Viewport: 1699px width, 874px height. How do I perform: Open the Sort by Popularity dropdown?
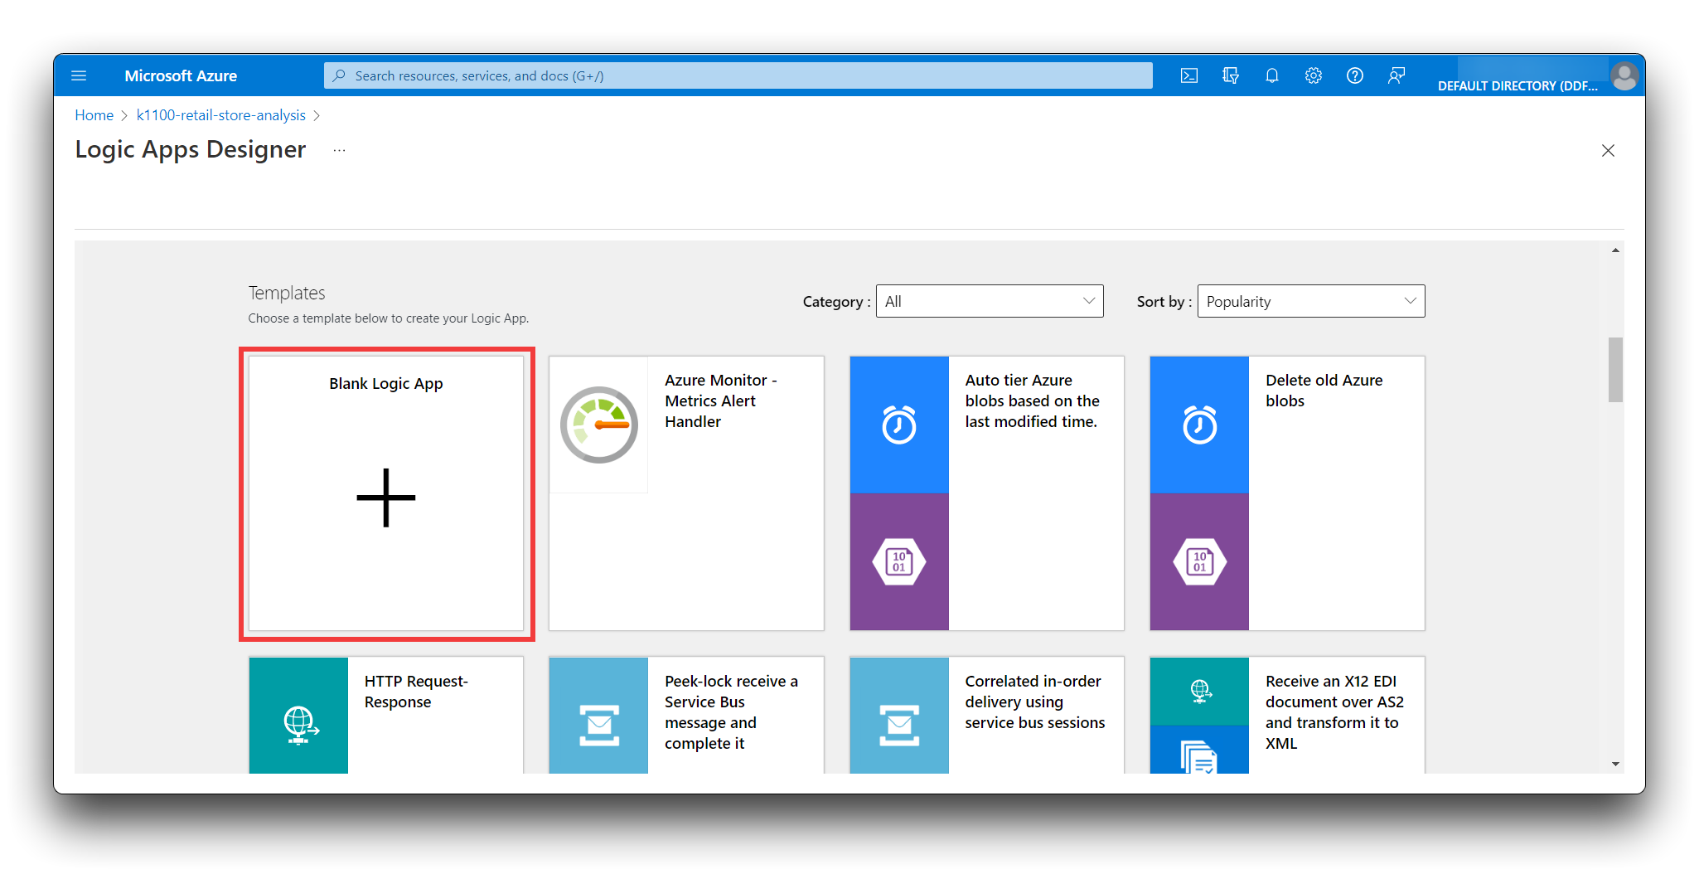click(x=1311, y=301)
